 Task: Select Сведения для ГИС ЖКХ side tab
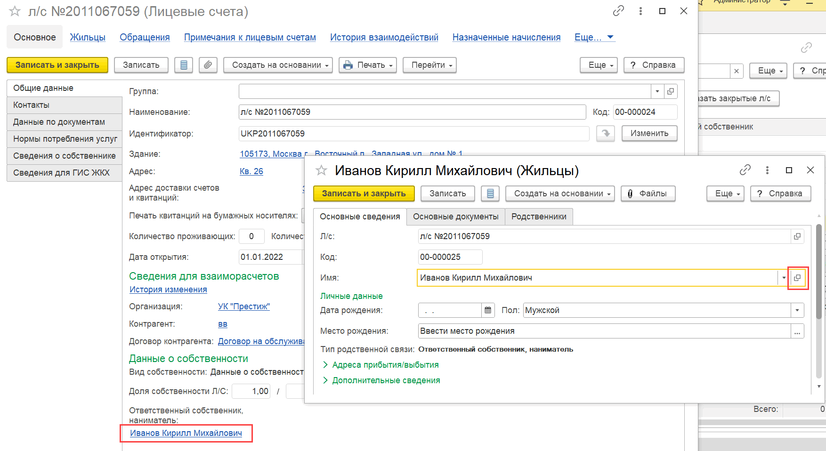pos(65,173)
